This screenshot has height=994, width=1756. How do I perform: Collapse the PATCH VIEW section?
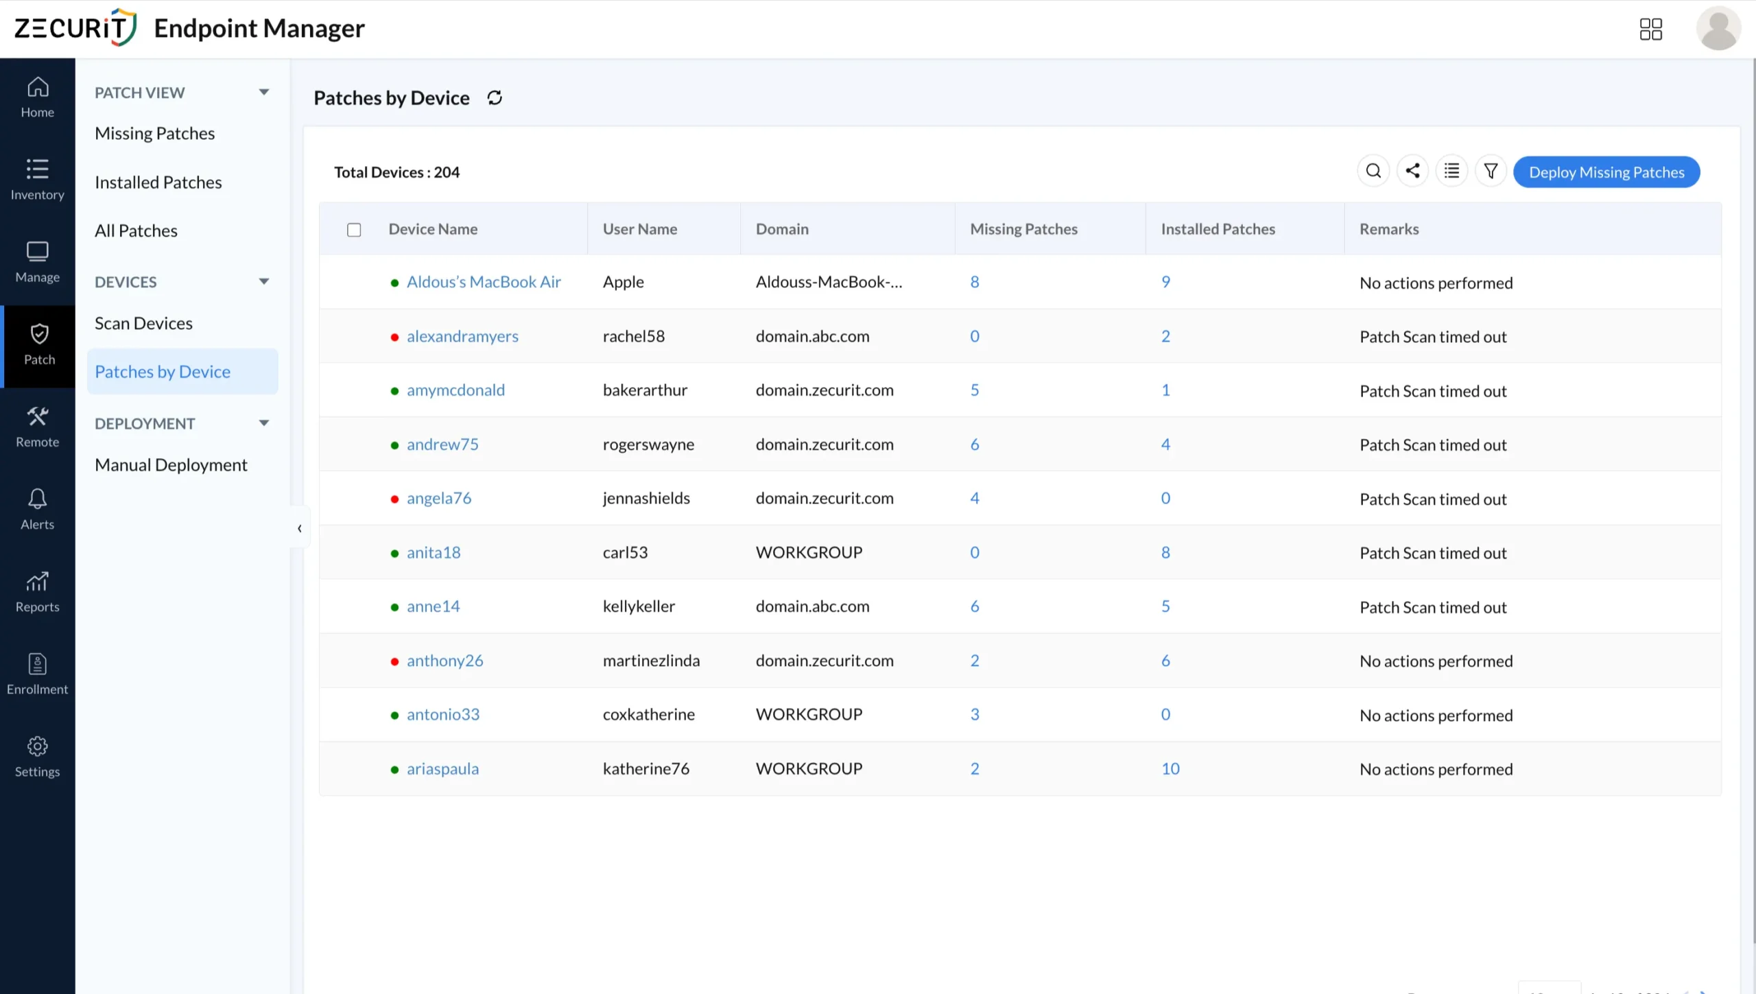264,92
